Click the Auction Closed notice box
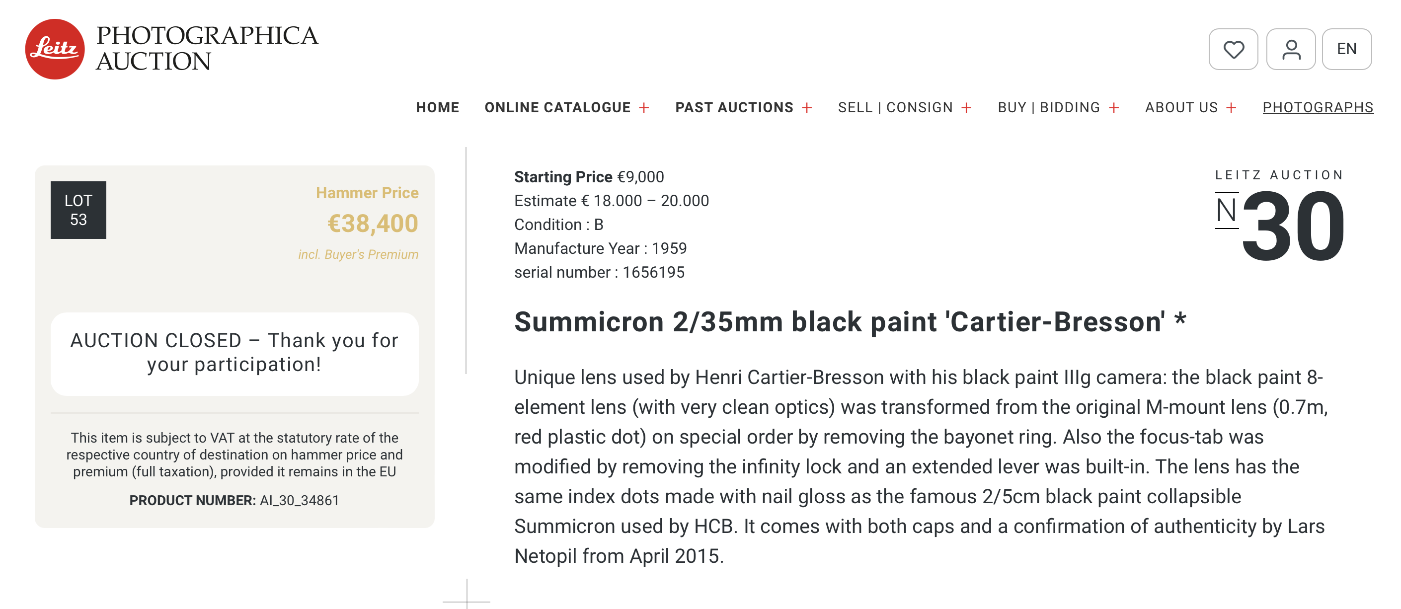 tap(234, 353)
